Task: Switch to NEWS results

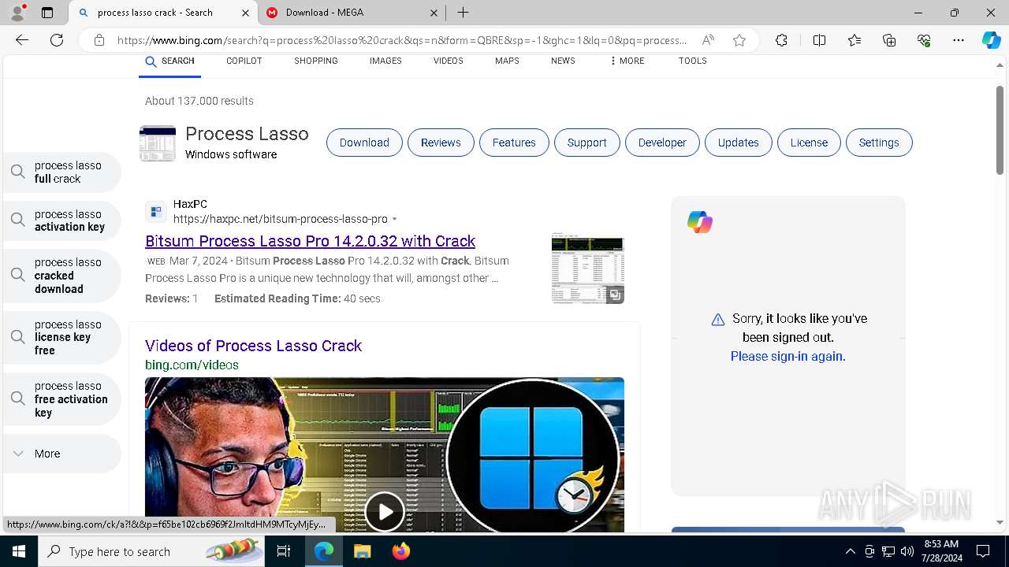Action: coord(563,61)
